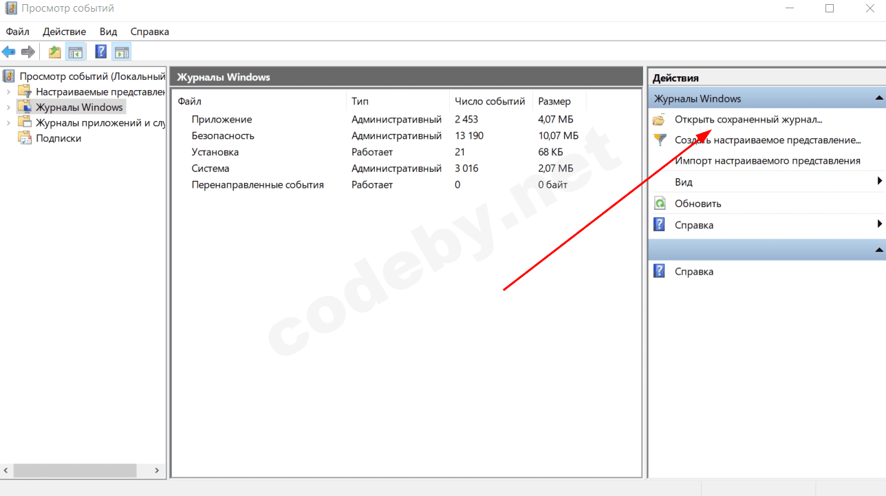Sort by the Размер column header
The image size is (886, 496).
(x=560, y=101)
